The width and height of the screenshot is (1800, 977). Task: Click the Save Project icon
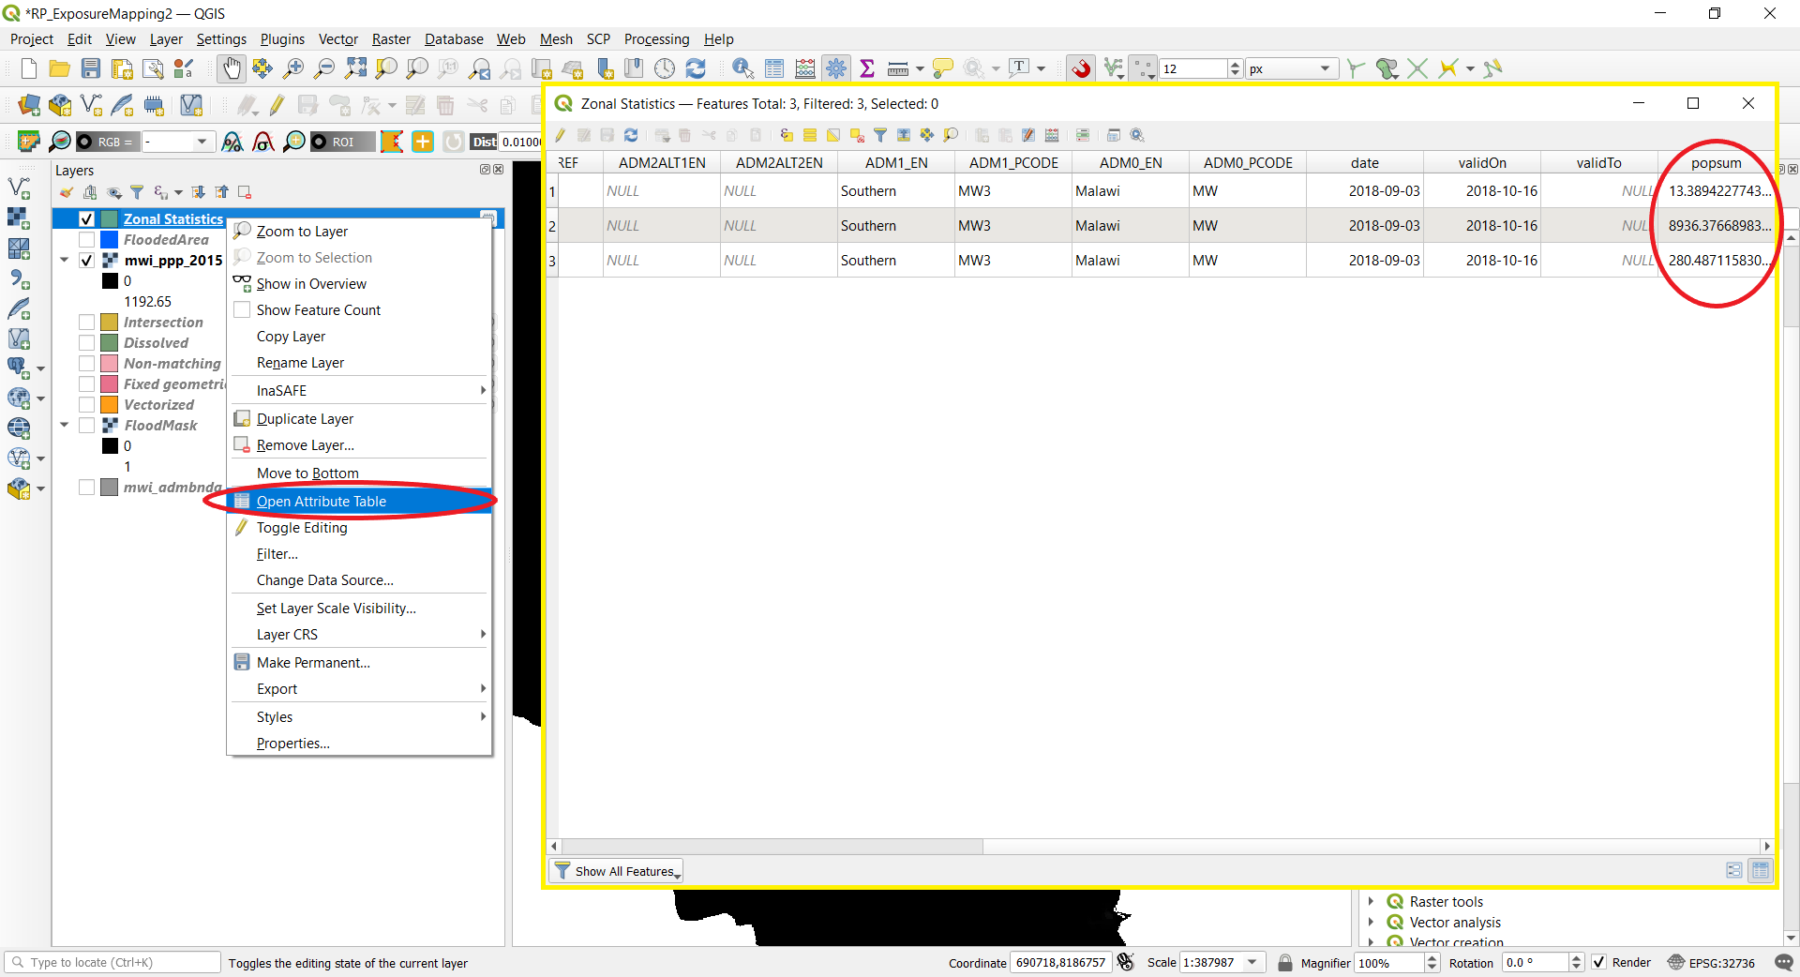tap(90, 68)
